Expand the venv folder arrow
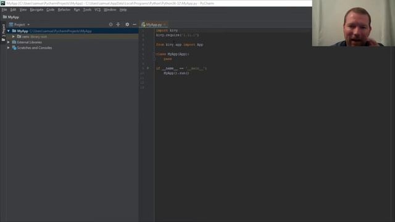395x222 pixels. point(14,37)
